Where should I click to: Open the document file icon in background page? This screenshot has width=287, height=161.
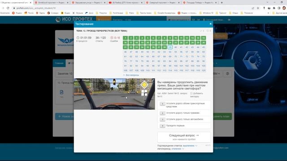point(62,92)
